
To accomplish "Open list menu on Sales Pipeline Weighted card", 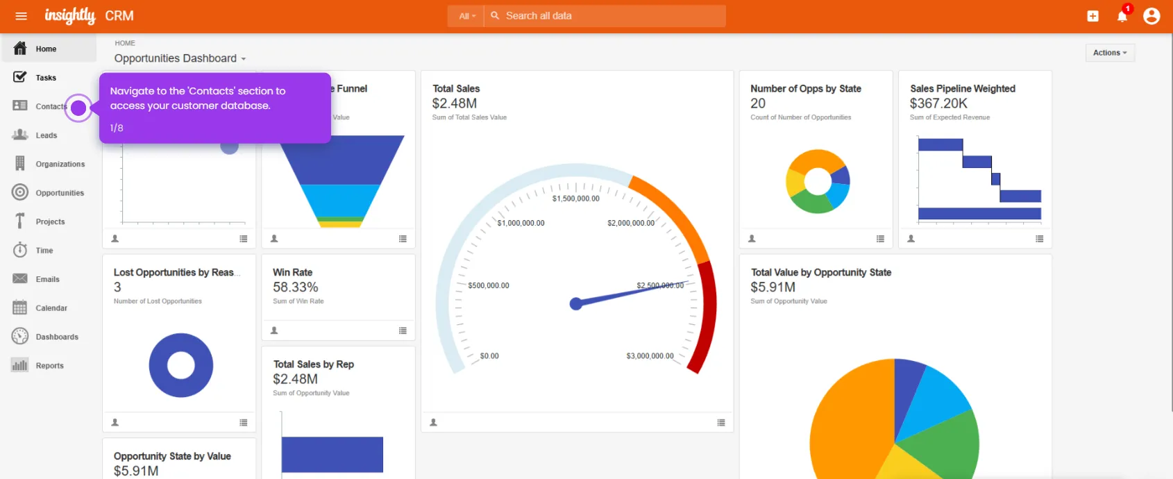I will tap(1039, 239).
